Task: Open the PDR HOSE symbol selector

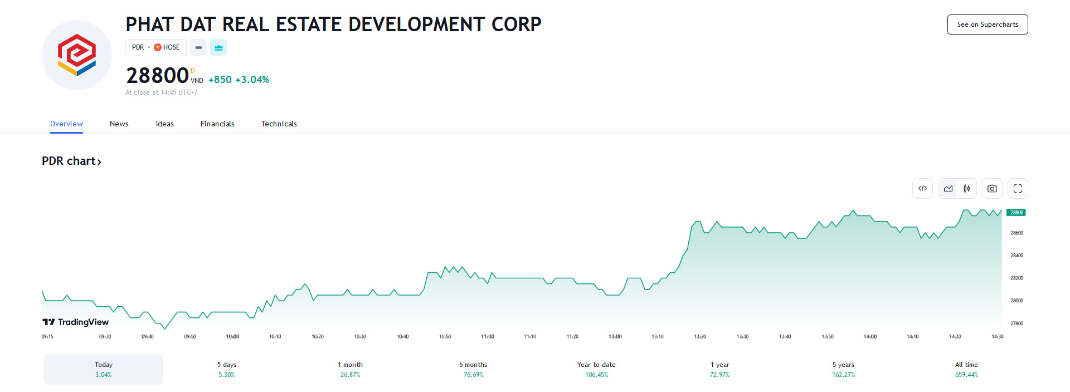Action: point(155,48)
